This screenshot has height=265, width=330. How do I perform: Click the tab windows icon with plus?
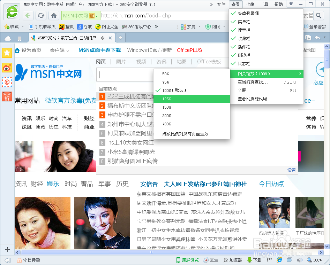(x=308, y=38)
